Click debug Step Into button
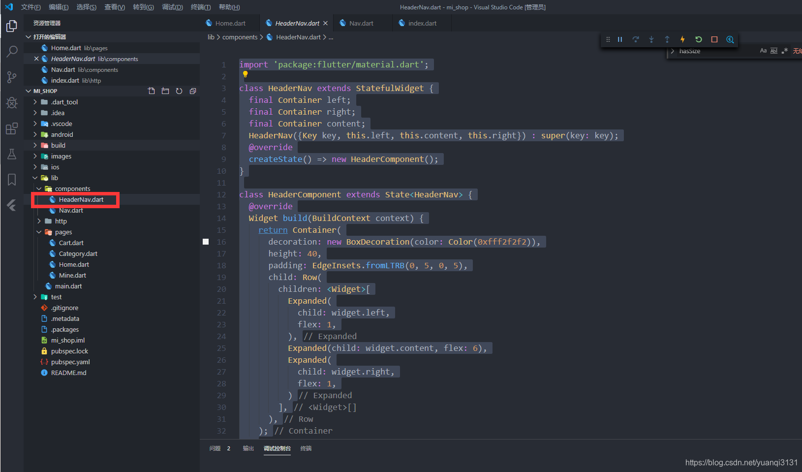Viewport: 802px width, 472px height. [x=651, y=39]
